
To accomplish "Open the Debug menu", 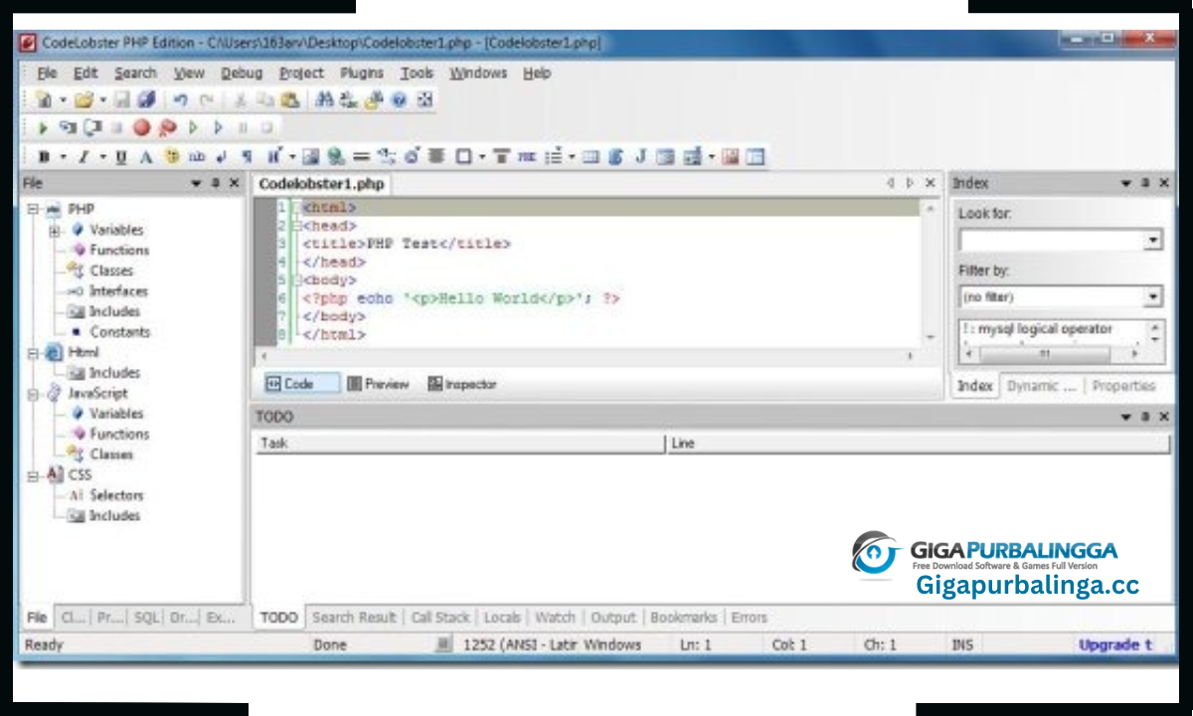I will 242,73.
